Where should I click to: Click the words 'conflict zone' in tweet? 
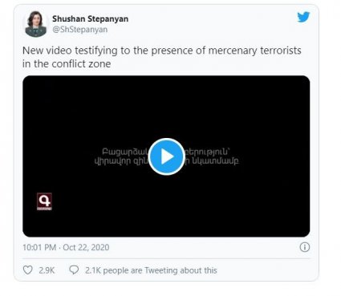tap(81, 64)
